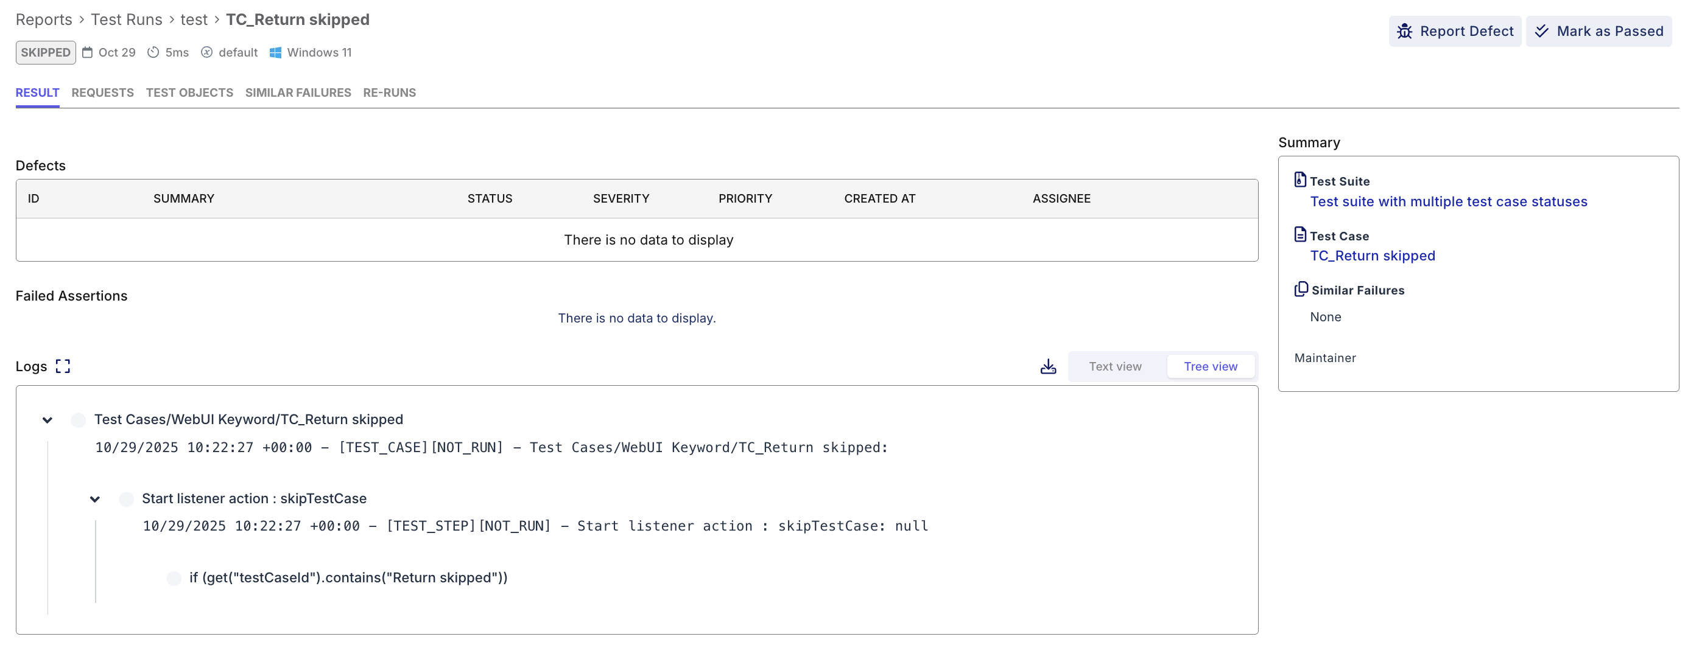Click the Test Suite document icon in Summary
Screen dimensions: 1688x645
[1300, 180]
